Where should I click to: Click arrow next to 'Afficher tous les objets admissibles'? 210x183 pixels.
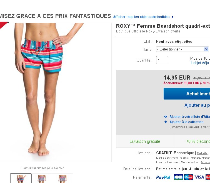pos(173,17)
